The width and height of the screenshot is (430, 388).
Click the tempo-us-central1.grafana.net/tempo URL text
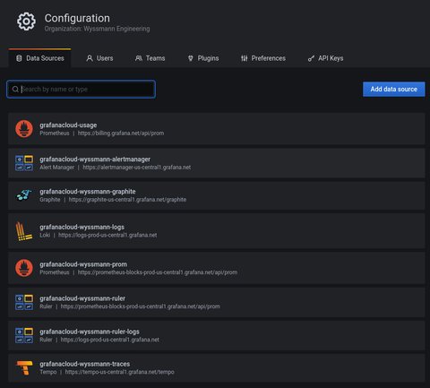coord(119,372)
